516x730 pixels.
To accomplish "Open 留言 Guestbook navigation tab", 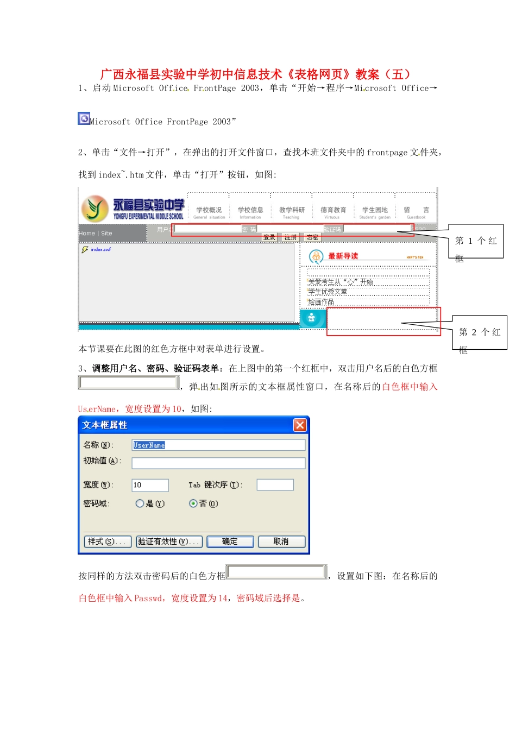I will (416, 212).
